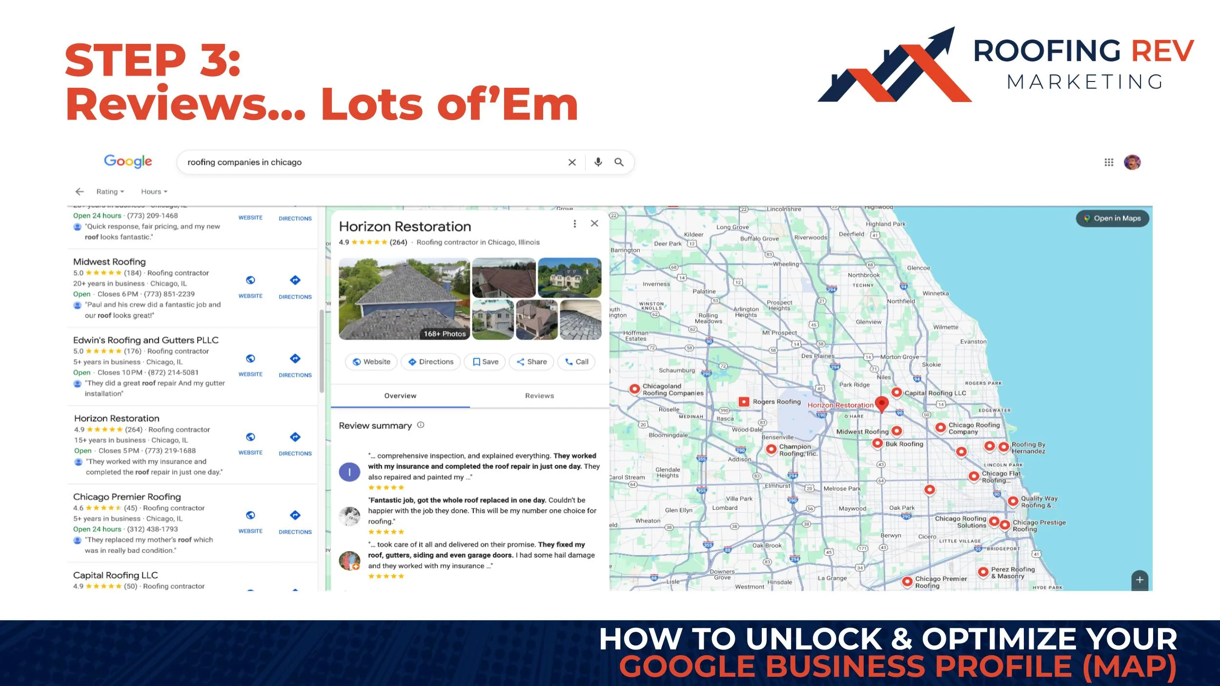Run the search via the magnifier icon
Viewport: 1220px width, 686px height.
click(619, 162)
